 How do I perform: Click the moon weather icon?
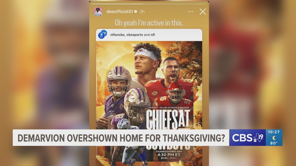tap(274, 138)
